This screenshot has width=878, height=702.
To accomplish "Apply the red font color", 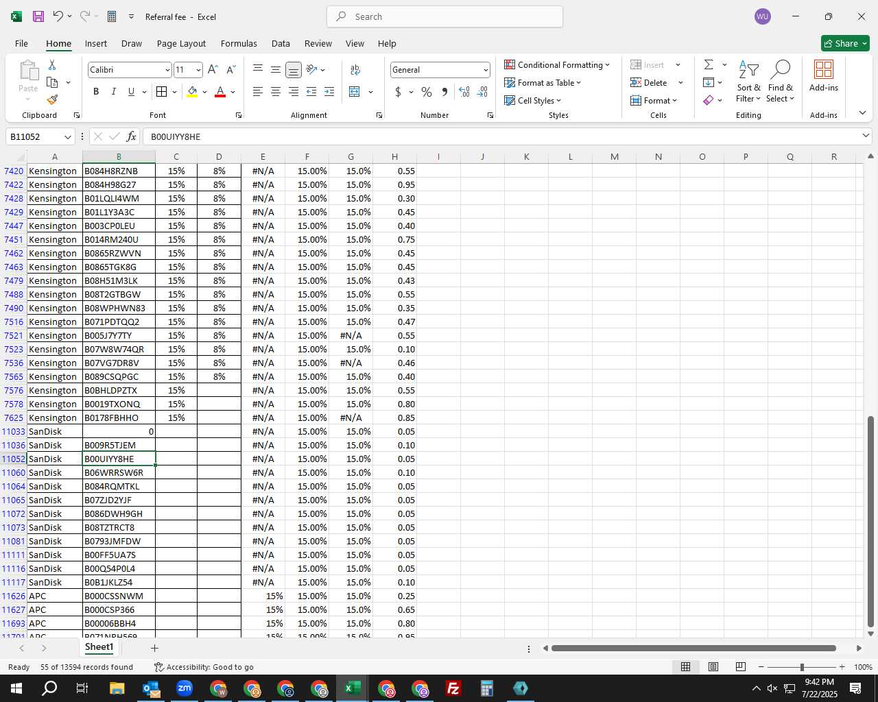I will (x=220, y=92).
